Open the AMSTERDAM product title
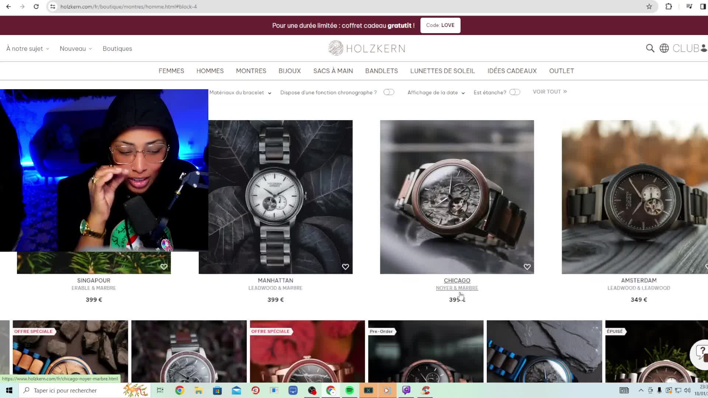 click(639, 280)
